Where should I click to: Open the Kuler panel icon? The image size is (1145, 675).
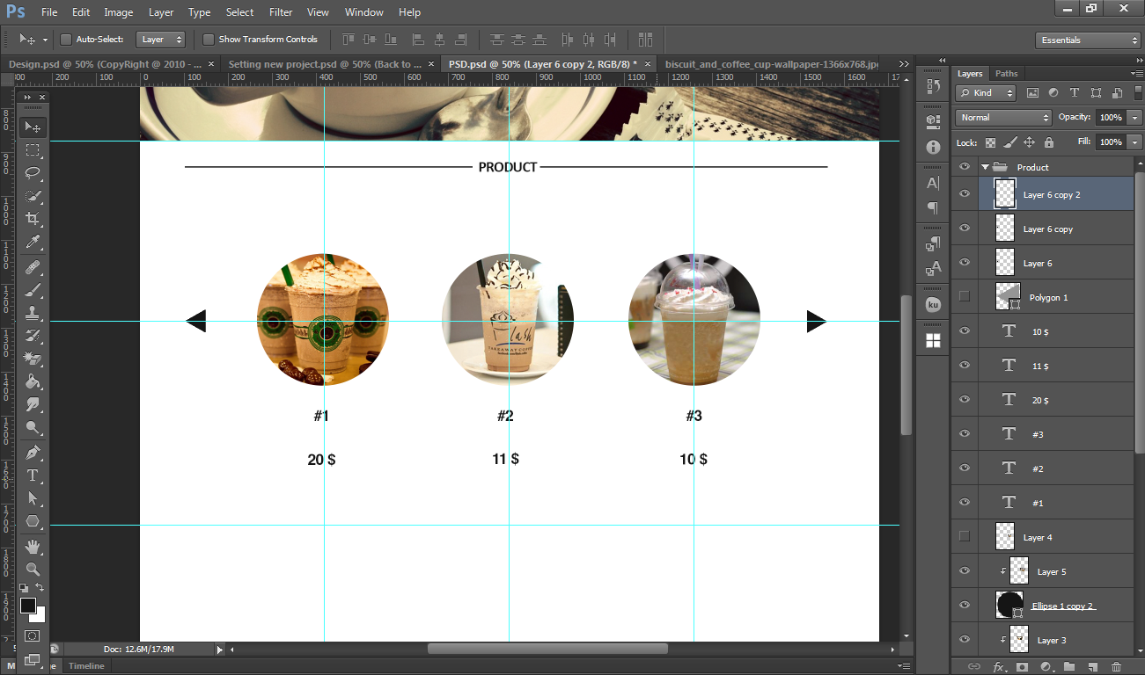[933, 305]
